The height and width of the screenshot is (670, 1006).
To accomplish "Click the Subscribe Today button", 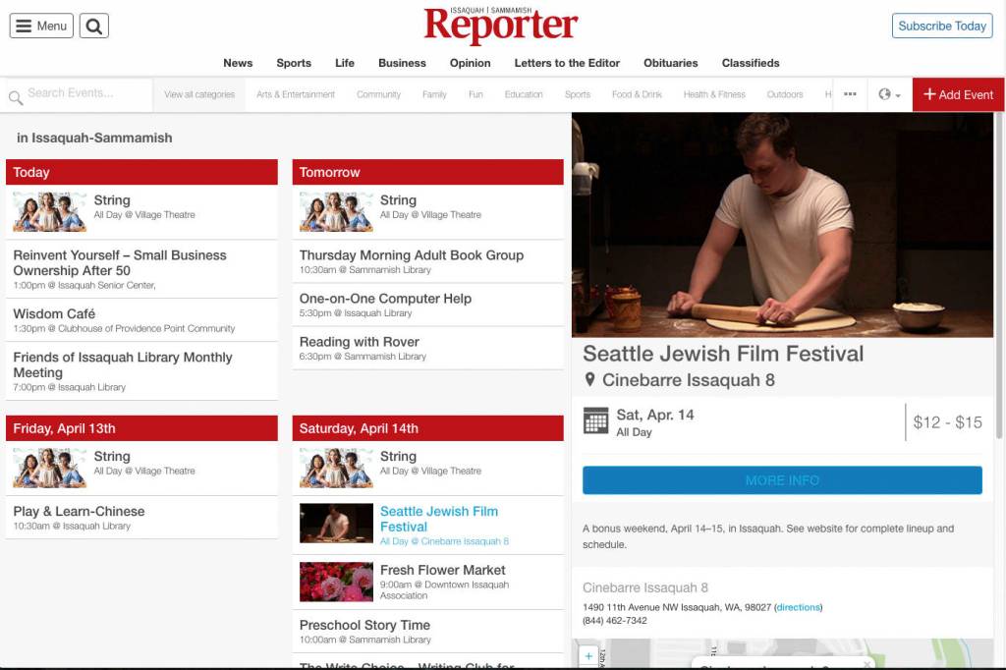I will point(941,27).
